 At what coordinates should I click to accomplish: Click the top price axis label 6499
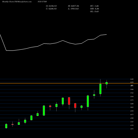tap(132, 79)
